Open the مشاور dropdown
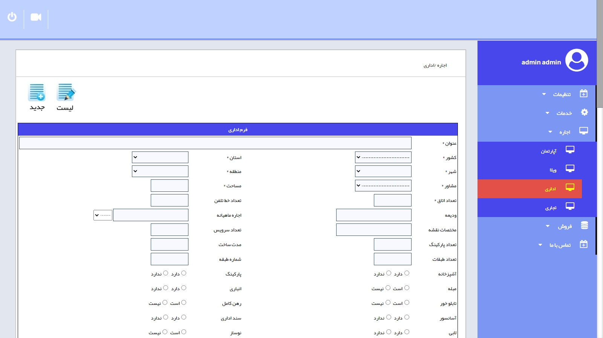This screenshot has width=603, height=338. (x=383, y=186)
